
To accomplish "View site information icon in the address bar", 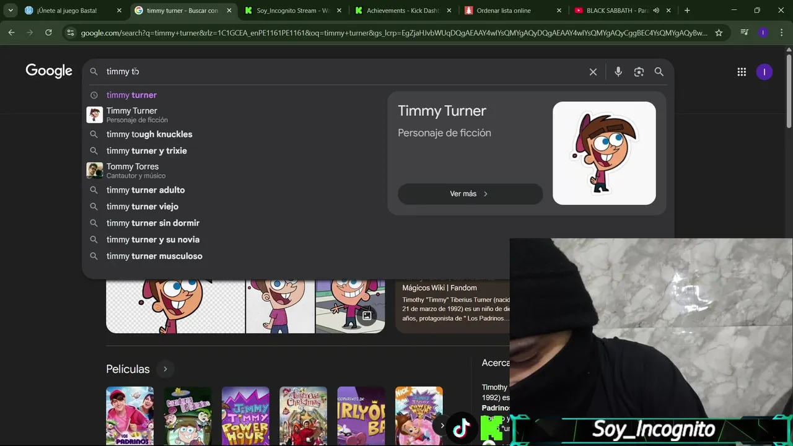I will coord(71,33).
